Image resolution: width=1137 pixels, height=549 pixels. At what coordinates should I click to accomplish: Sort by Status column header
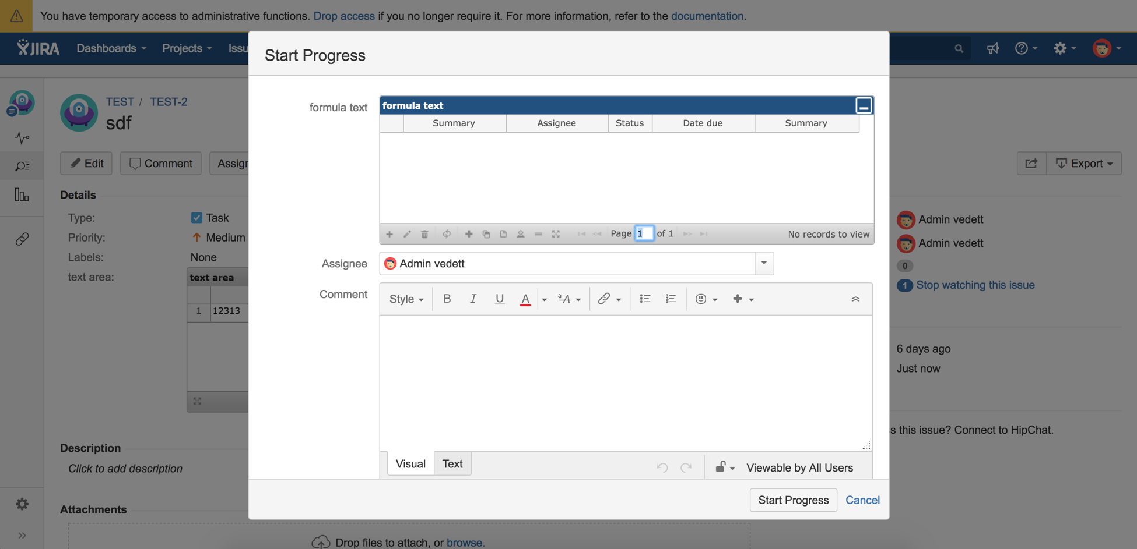click(630, 123)
